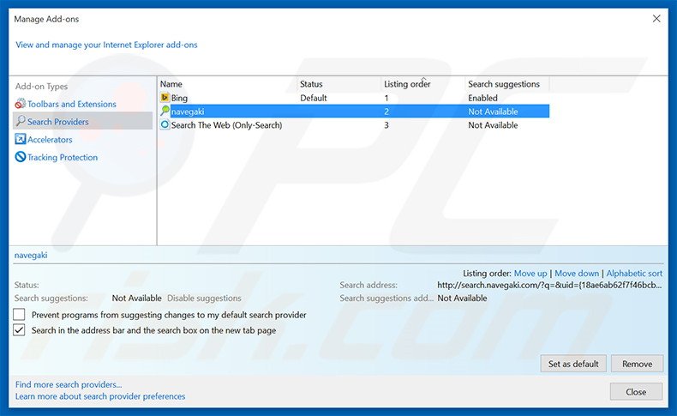Click Set as default button

tap(573, 364)
